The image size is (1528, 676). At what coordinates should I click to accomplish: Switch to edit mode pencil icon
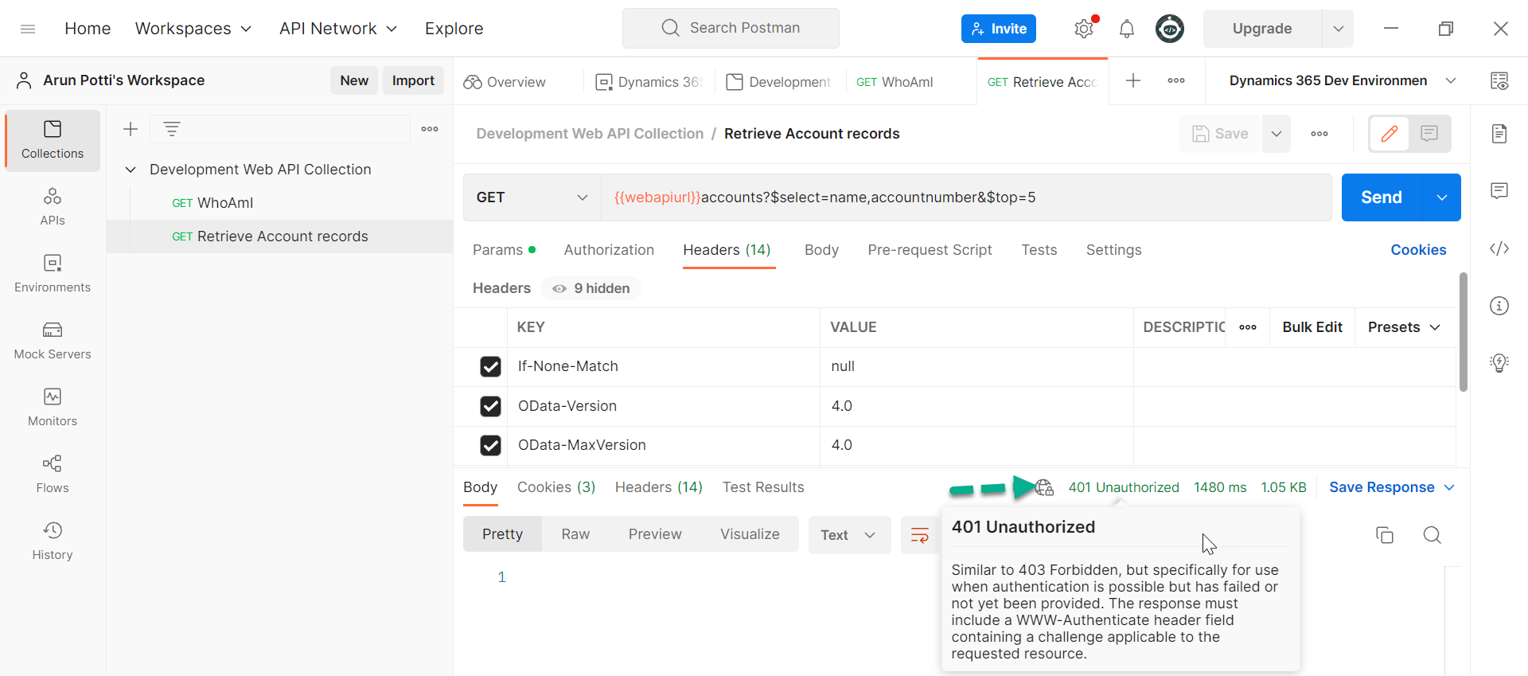(1390, 134)
